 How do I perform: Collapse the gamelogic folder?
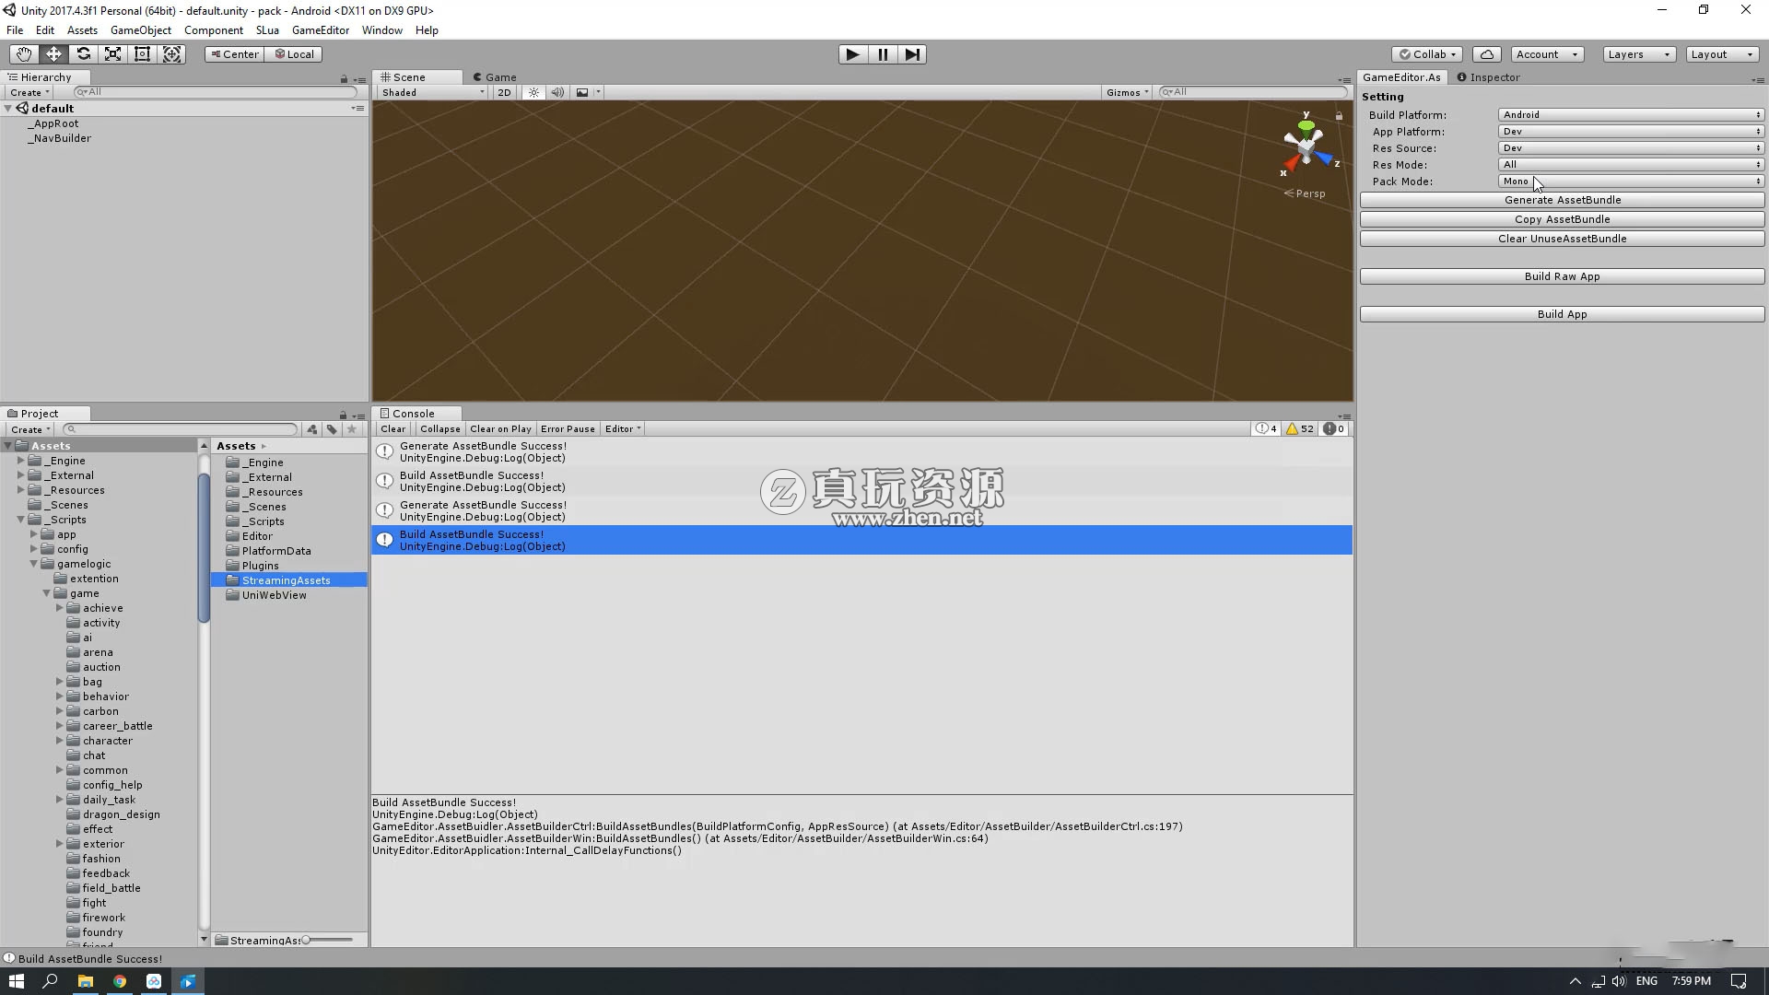point(34,564)
